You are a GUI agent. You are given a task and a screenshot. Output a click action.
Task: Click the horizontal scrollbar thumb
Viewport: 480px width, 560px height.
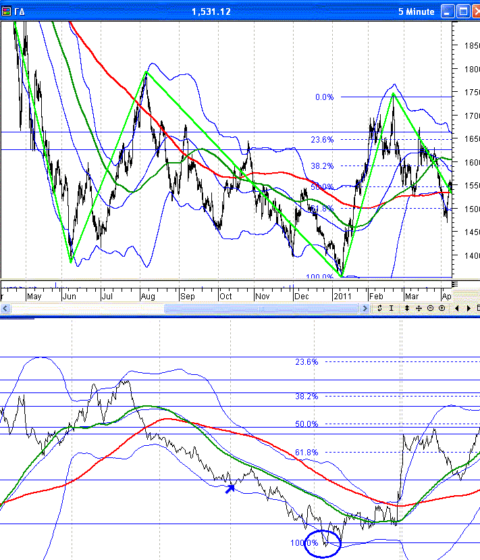click(262, 308)
